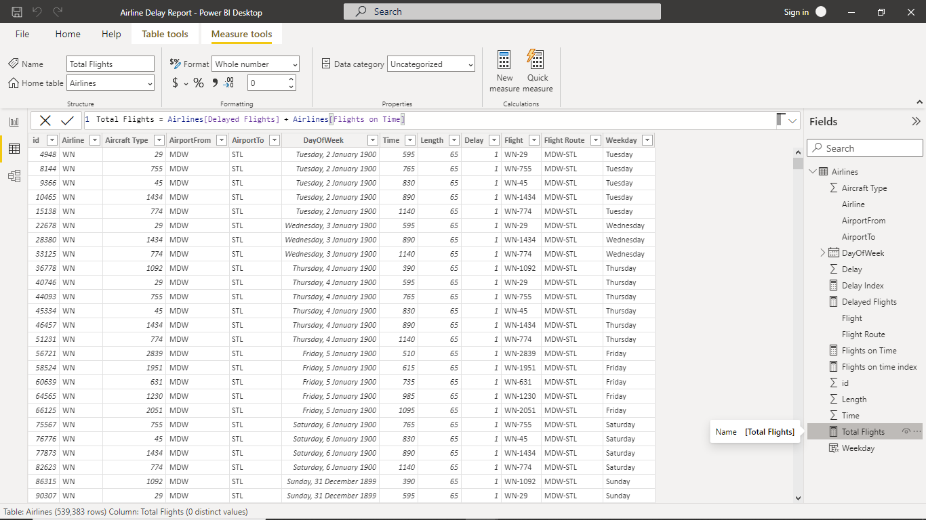Switch to the Table tools tab
Viewport: 926px width, 520px height.
pyautogui.click(x=165, y=34)
